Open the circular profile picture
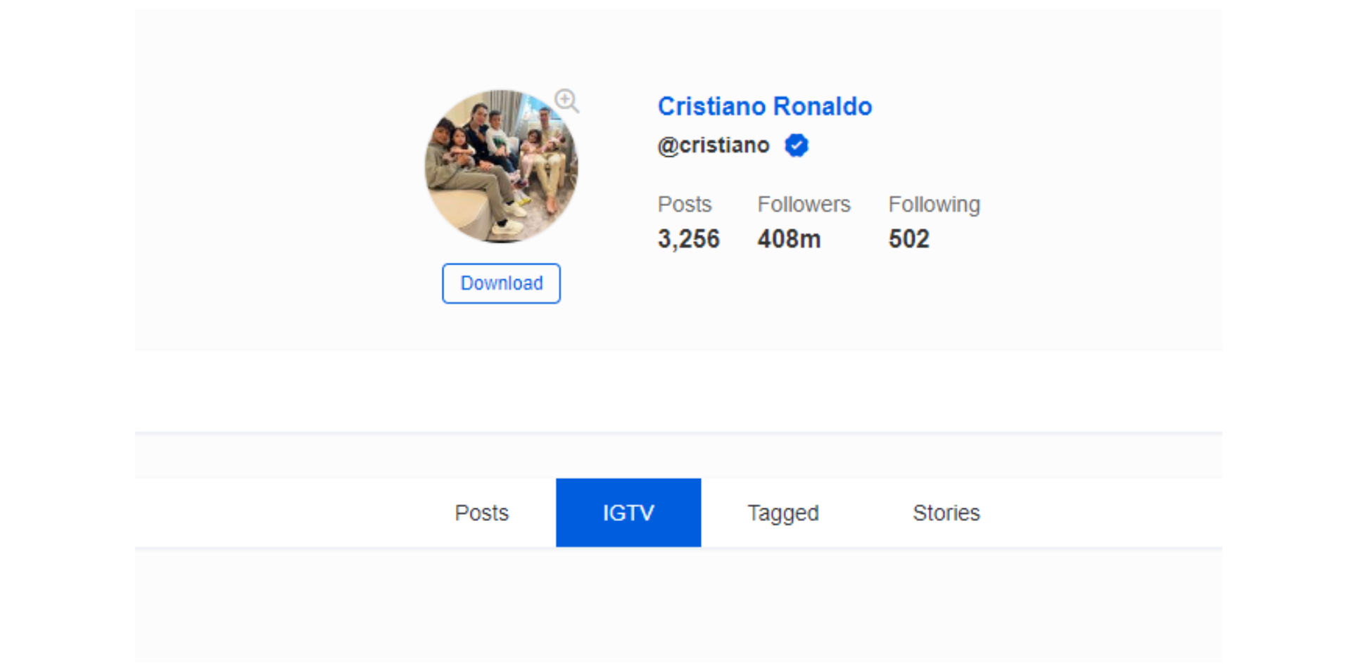Viewport: 1351px width, 668px height. pyautogui.click(x=501, y=167)
